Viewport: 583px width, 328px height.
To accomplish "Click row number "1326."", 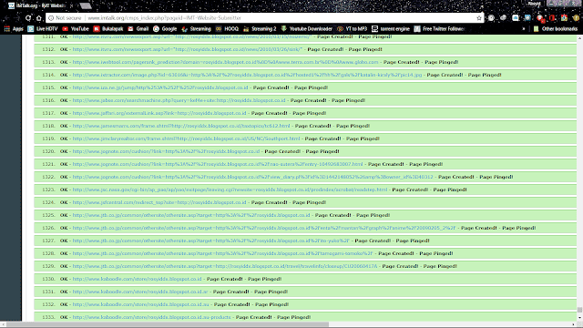I will coord(48,228).
